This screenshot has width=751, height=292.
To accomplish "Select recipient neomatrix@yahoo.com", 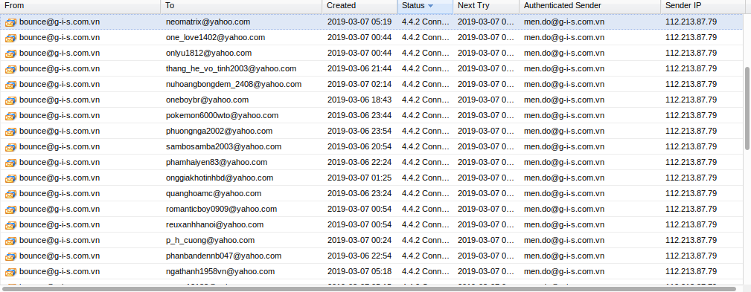I will [x=208, y=22].
